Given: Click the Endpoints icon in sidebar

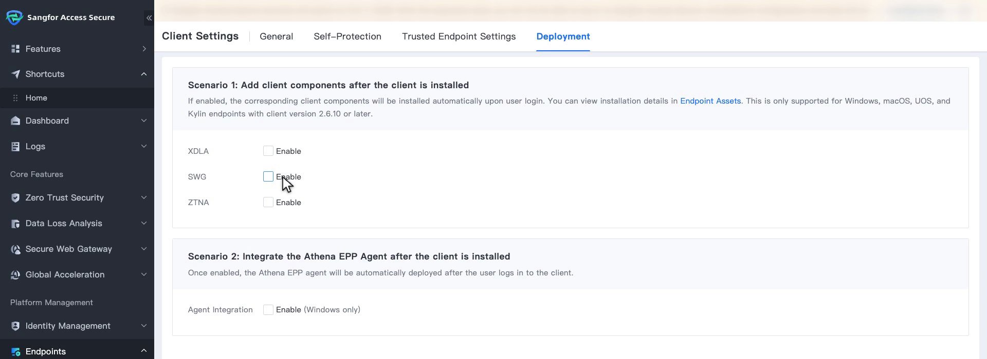Looking at the screenshot, I should click(x=15, y=351).
